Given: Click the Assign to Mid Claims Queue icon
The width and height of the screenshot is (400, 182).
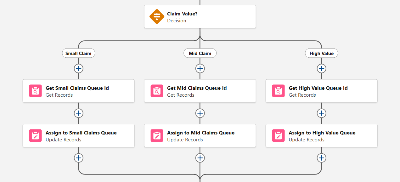Looking at the screenshot, I should coord(157,136).
